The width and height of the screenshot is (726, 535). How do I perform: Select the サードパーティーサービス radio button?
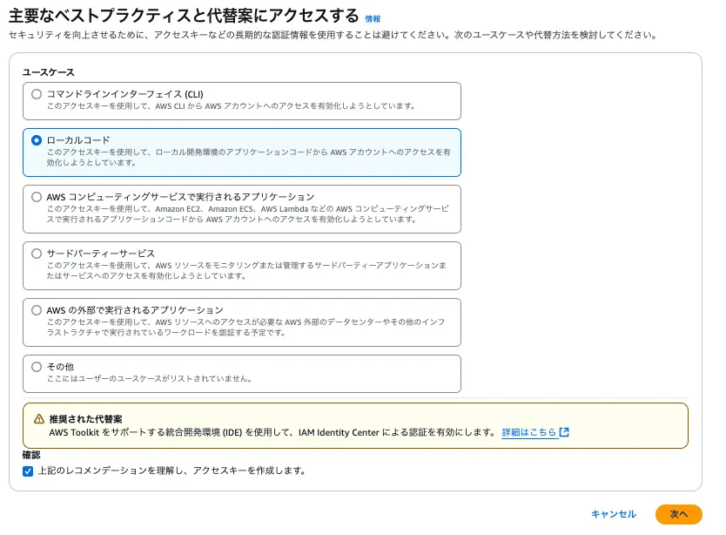pos(37,254)
